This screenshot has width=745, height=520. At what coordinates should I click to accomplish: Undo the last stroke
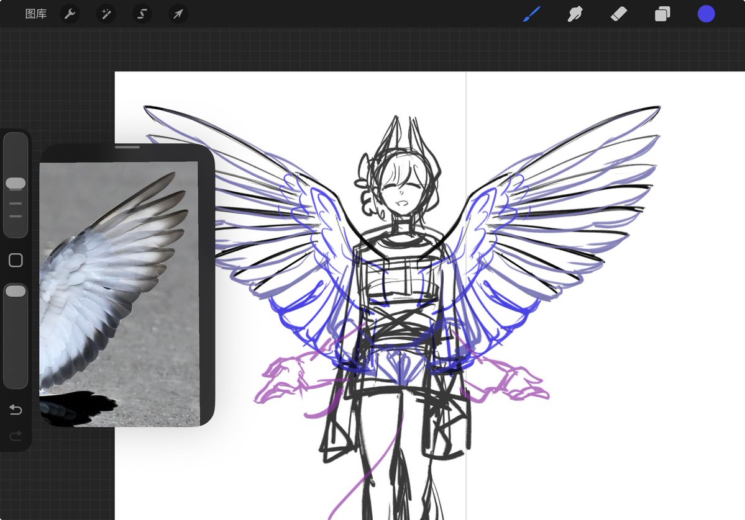(x=16, y=409)
